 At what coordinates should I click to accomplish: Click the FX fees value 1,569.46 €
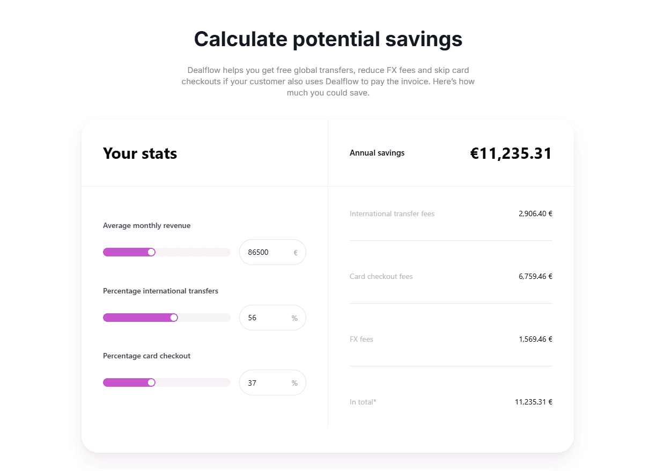(x=535, y=339)
